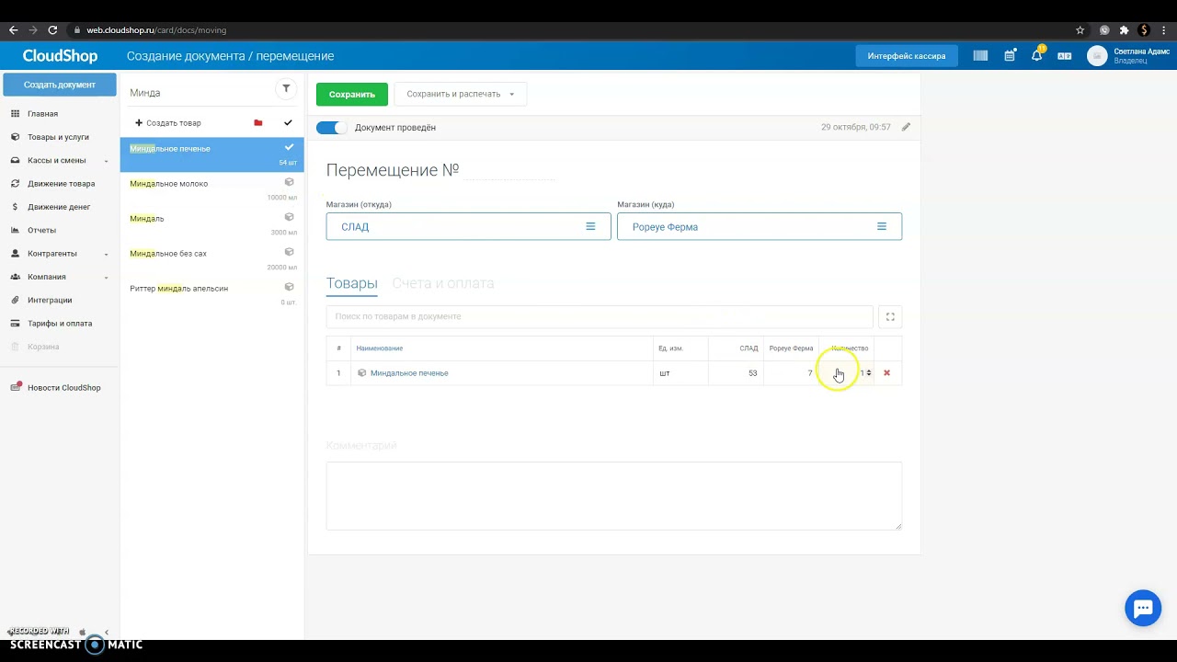1177x662 pixels.
Task: Bookmark this page with the star
Action: tap(1080, 30)
